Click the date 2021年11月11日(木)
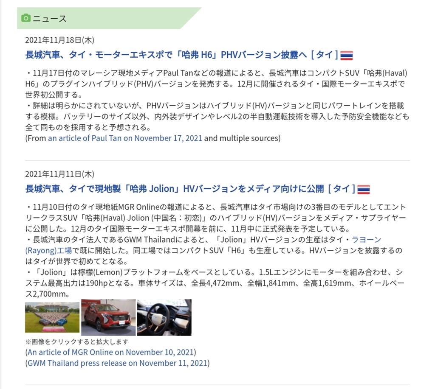 [59, 174]
